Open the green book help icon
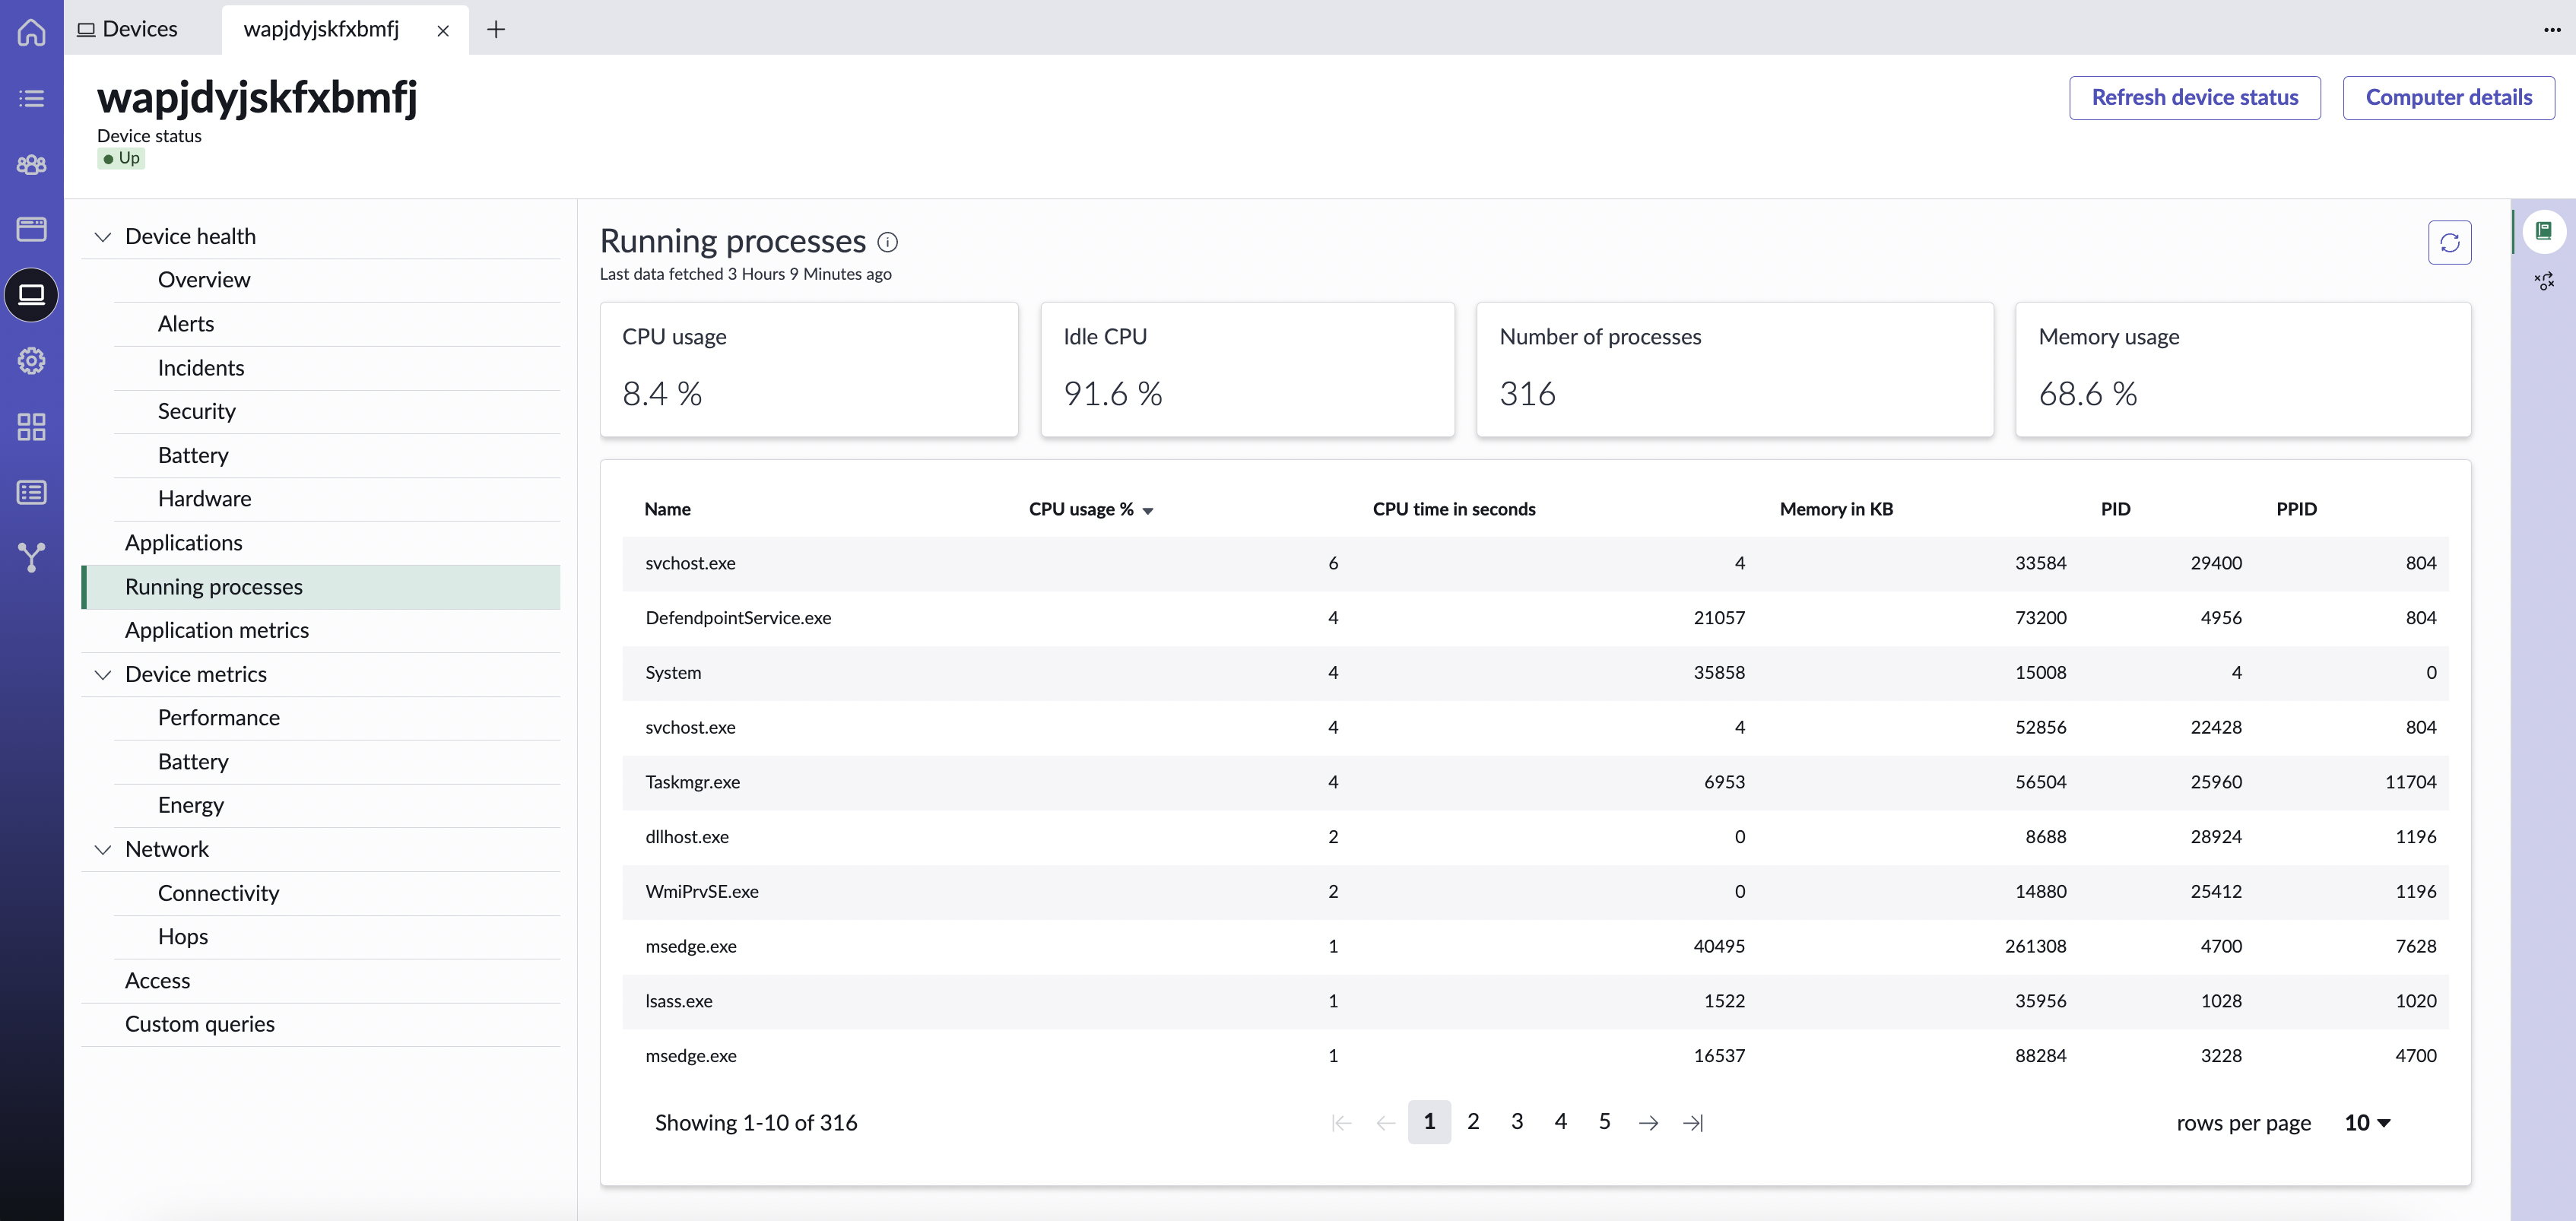Screen dimensions: 2576x1221 [x=2543, y=232]
